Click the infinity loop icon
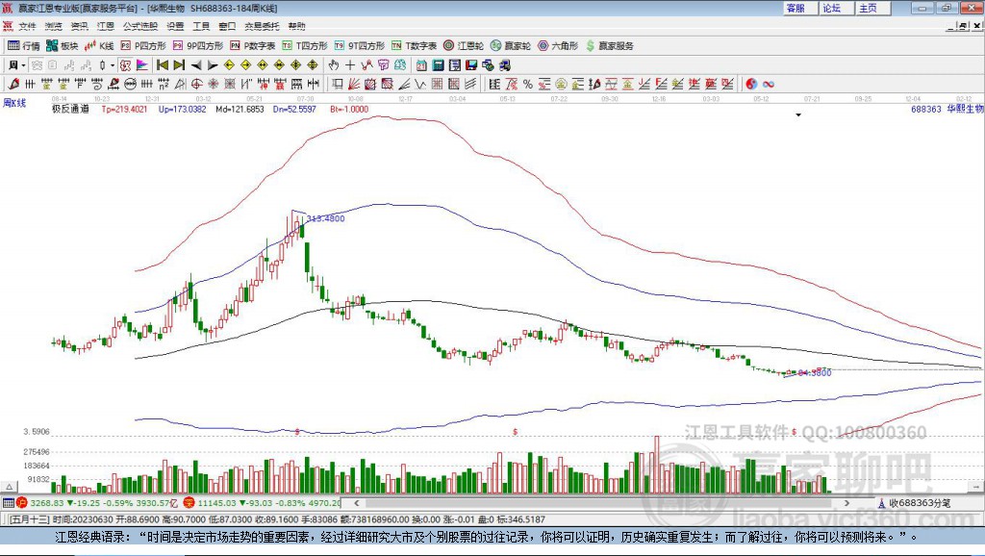Image resolution: width=985 pixels, height=556 pixels. [768, 85]
